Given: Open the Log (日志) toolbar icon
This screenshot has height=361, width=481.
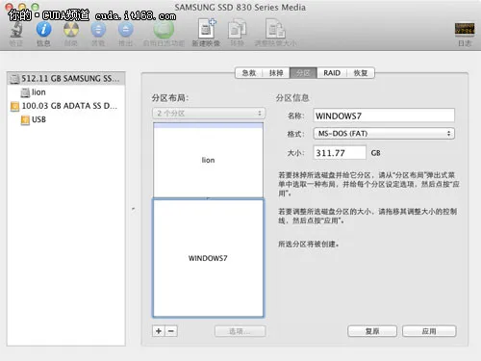Looking at the screenshot, I should click(465, 29).
